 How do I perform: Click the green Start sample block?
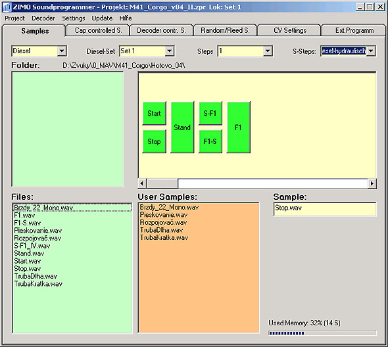(155, 113)
